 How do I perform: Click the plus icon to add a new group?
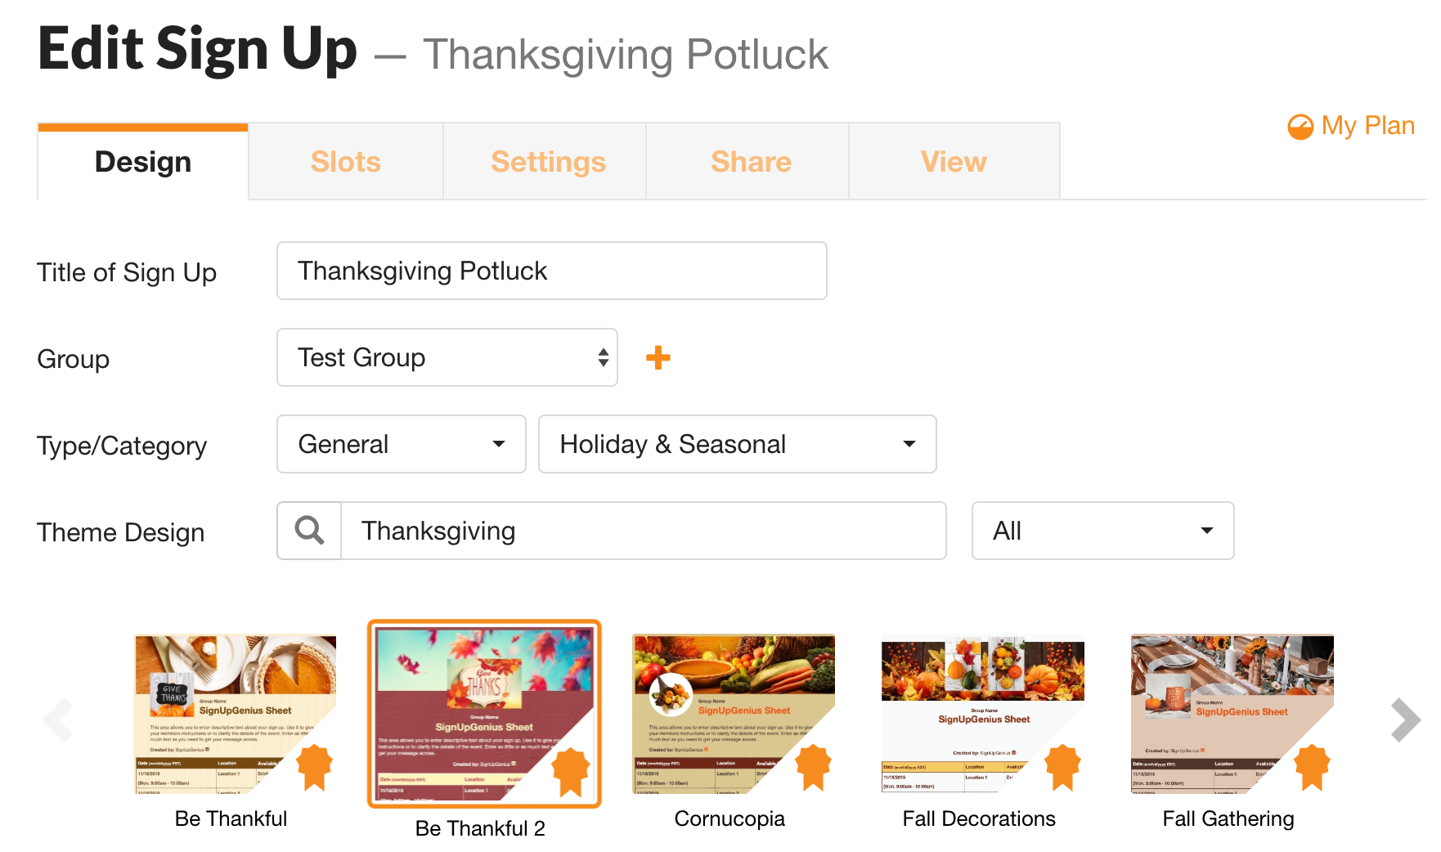(x=657, y=357)
